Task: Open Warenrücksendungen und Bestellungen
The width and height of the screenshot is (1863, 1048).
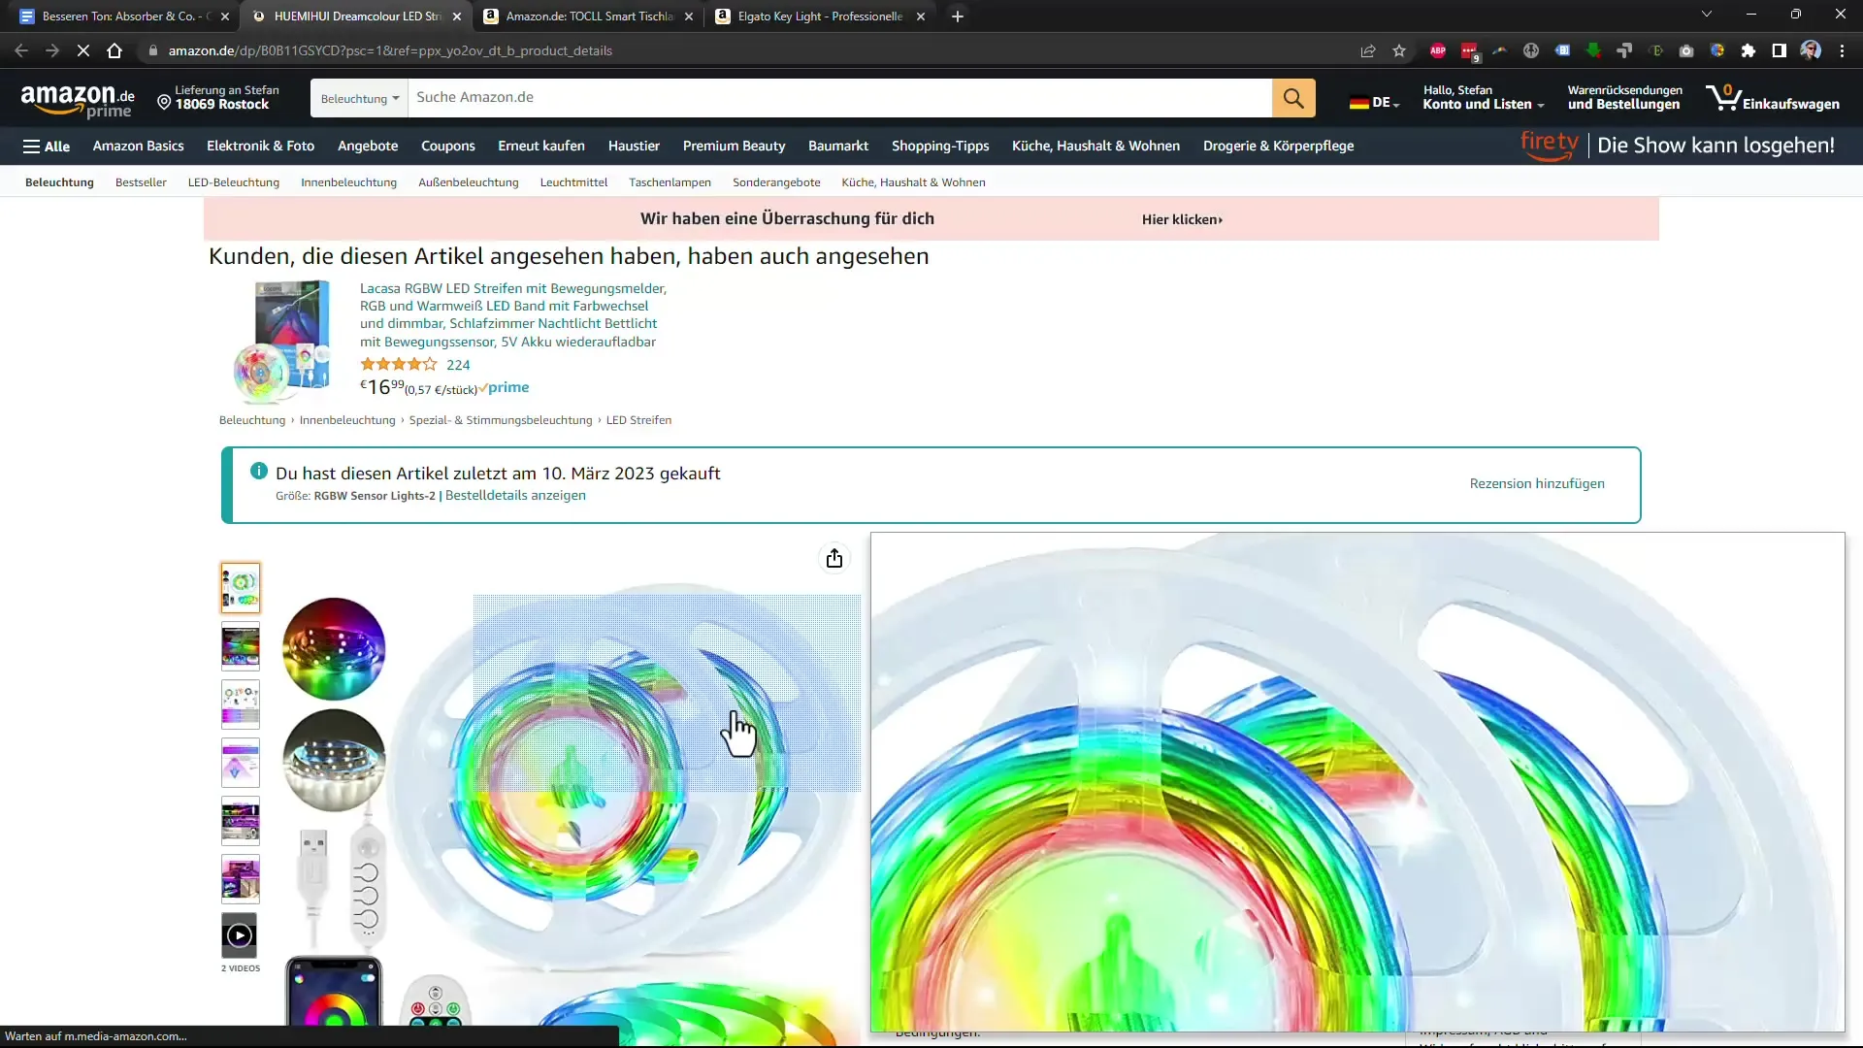Action: click(1624, 98)
